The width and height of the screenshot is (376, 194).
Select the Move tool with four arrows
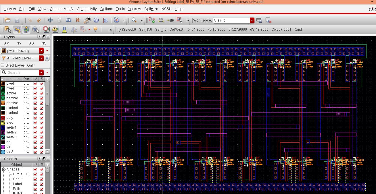coord(50,20)
